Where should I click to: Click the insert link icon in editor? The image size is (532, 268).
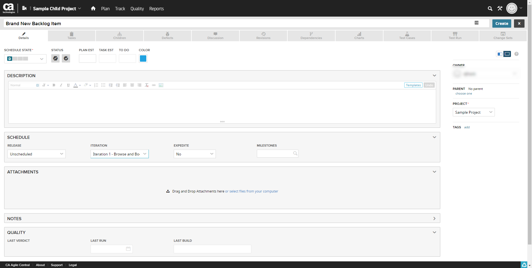(x=154, y=85)
